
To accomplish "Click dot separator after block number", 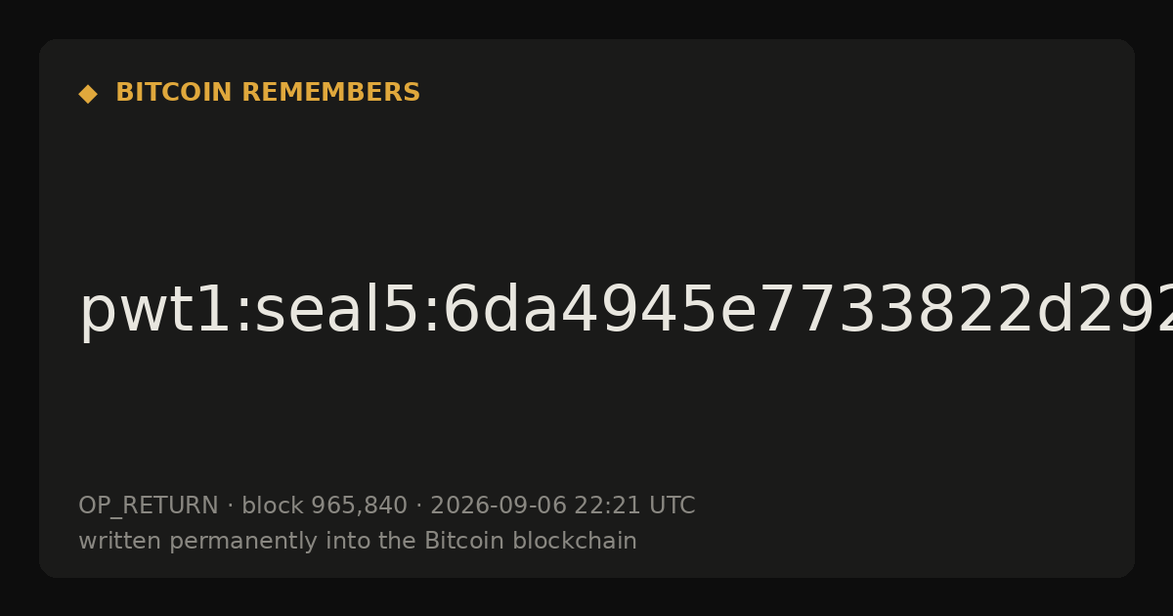I will [419, 506].
